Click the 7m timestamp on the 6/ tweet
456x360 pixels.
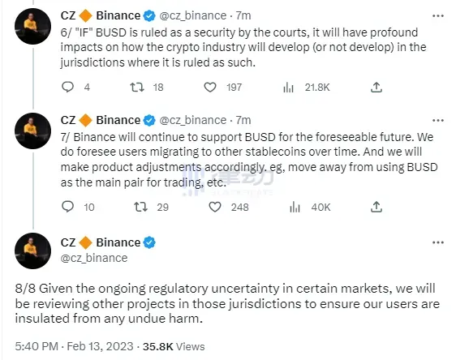point(243,15)
